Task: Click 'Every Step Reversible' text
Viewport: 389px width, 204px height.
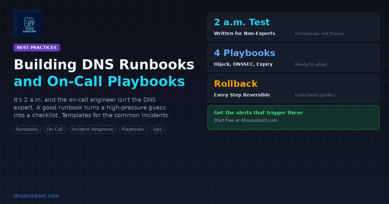Action: tap(242, 95)
